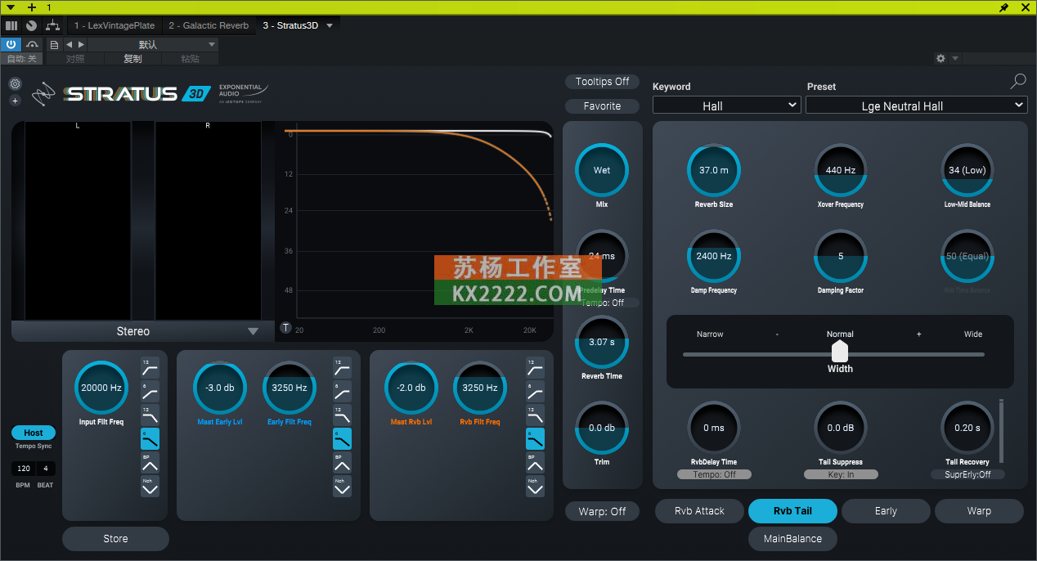Click the host settings gear button
Image resolution: width=1037 pixels, height=561 pixels.
click(x=940, y=59)
